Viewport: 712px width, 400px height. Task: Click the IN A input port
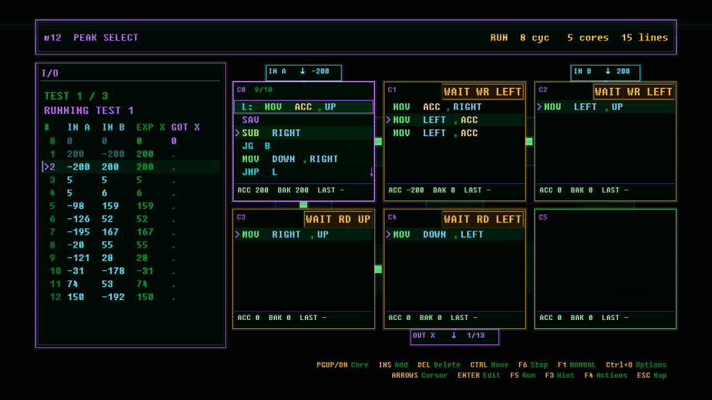pos(304,72)
